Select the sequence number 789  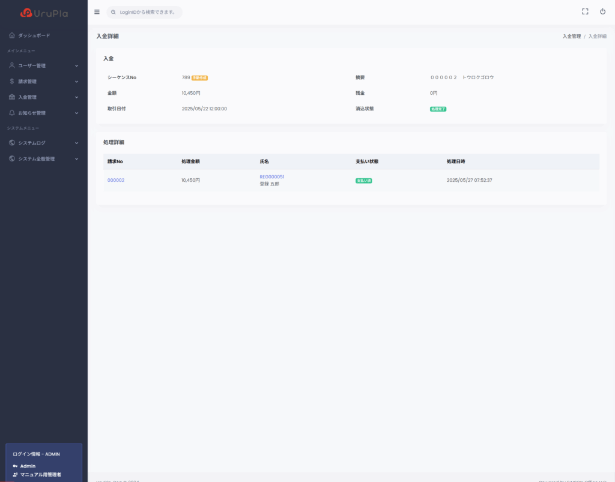point(186,77)
